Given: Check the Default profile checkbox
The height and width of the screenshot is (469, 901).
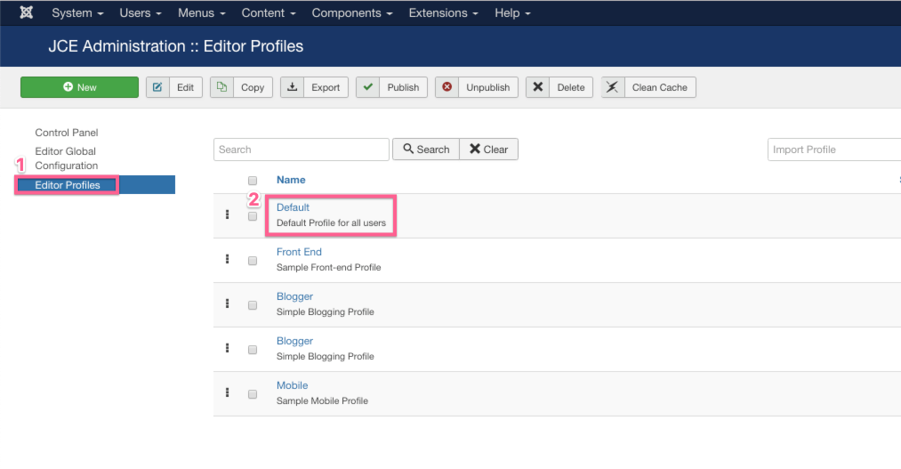Looking at the screenshot, I should pos(253,216).
